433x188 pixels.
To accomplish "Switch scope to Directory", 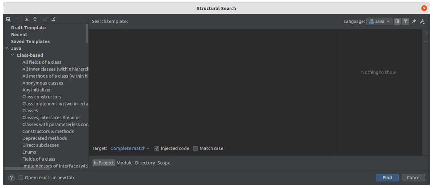I will (x=145, y=163).
